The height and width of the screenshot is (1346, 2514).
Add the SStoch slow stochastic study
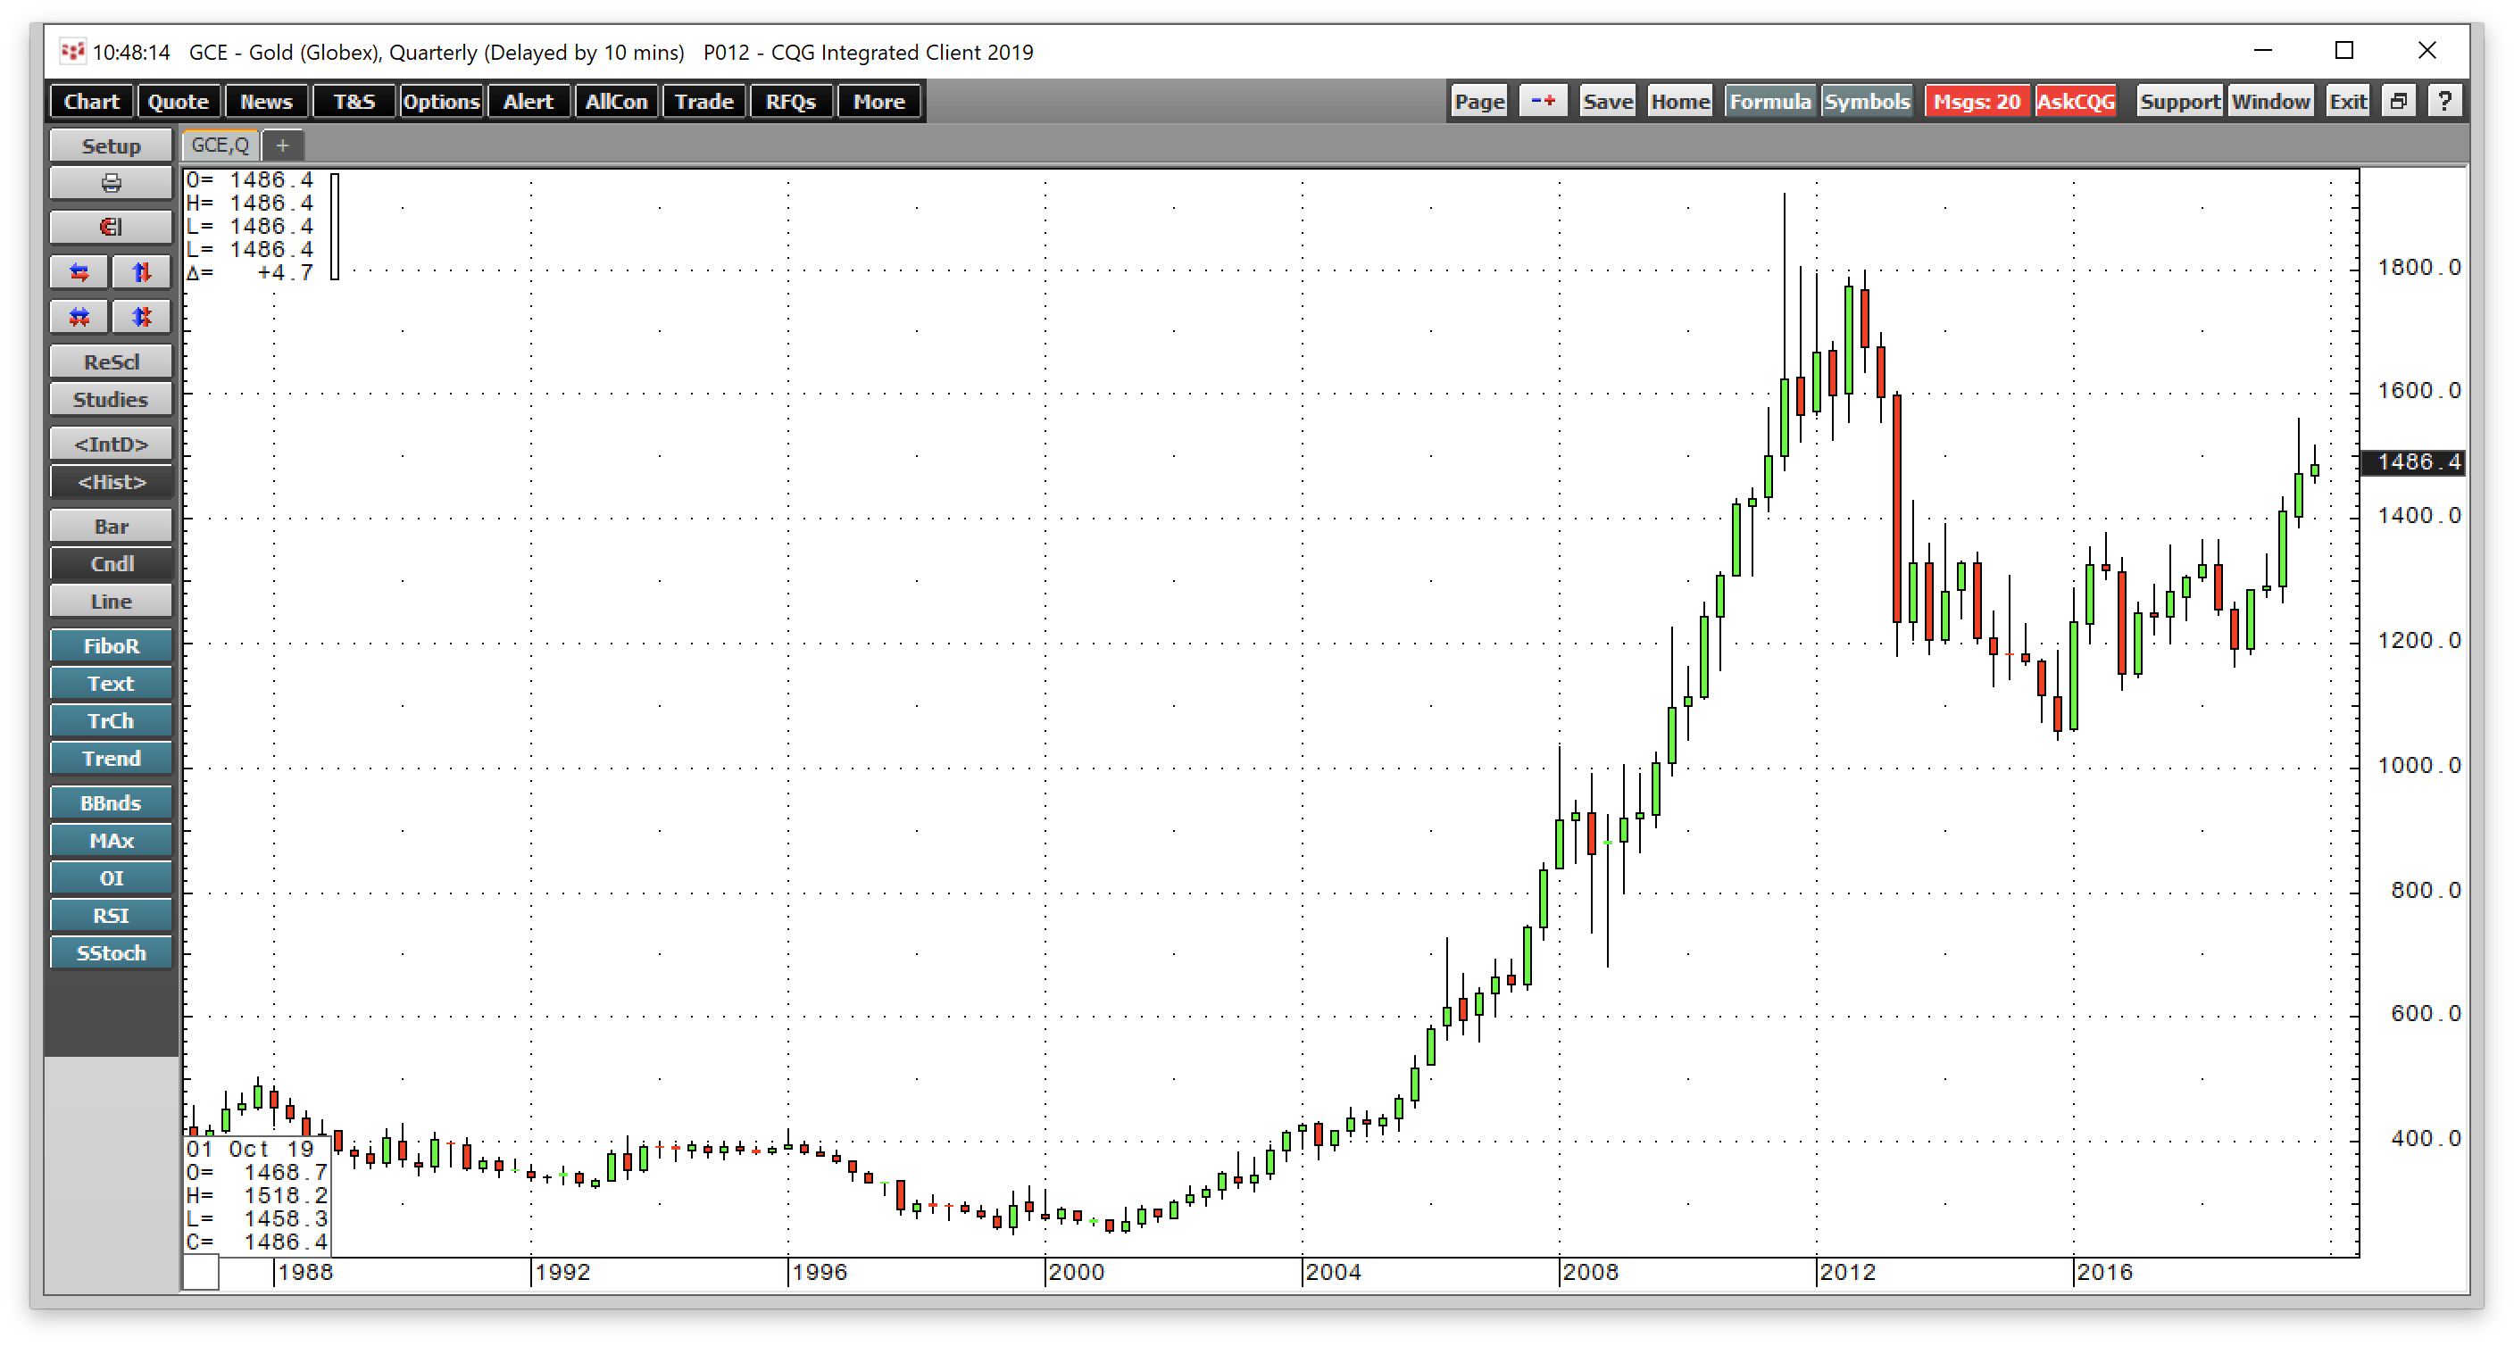[x=112, y=952]
